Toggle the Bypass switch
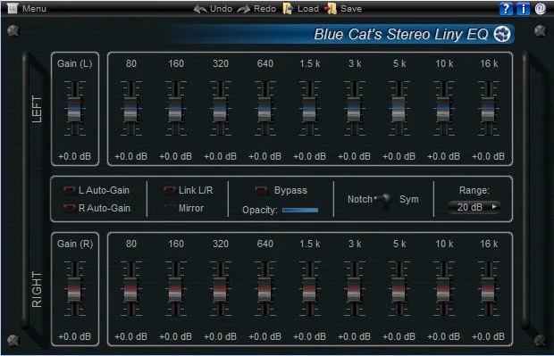The height and width of the screenshot is (356, 554). 261,190
